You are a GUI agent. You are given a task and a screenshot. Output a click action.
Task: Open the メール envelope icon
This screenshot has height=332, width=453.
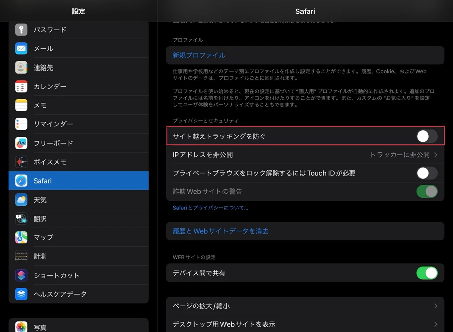coord(21,49)
